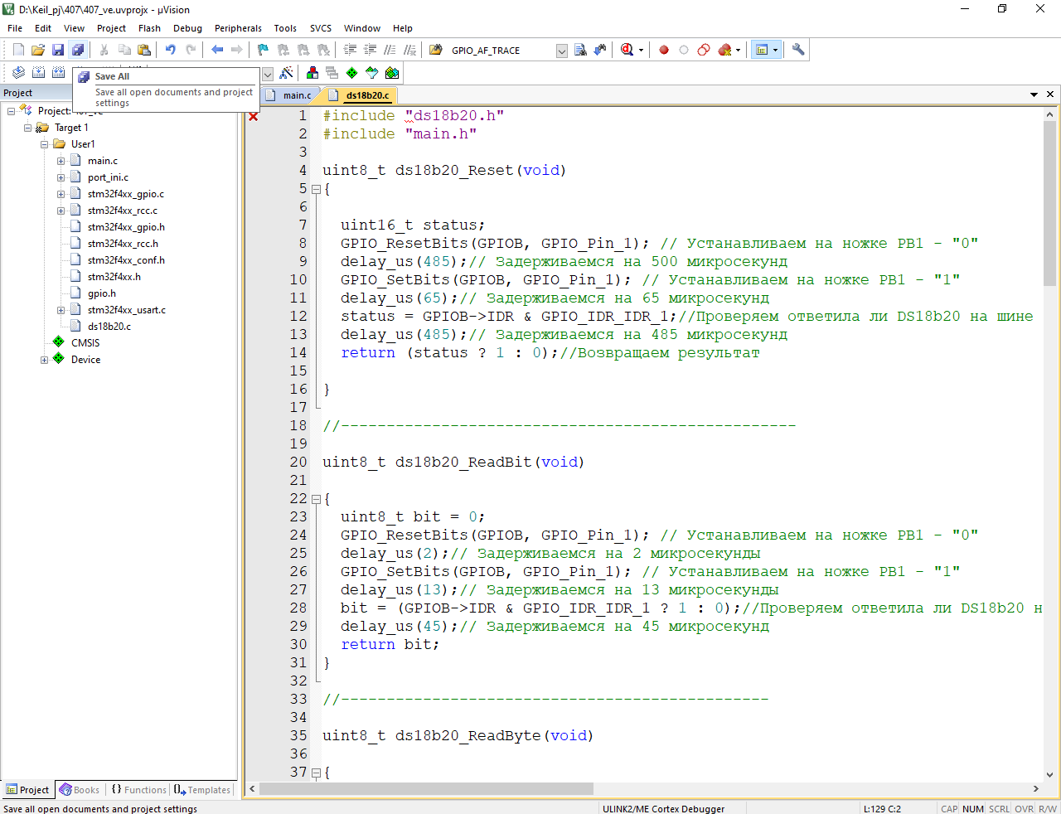Open Options for Target magic wand

(286, 73)
